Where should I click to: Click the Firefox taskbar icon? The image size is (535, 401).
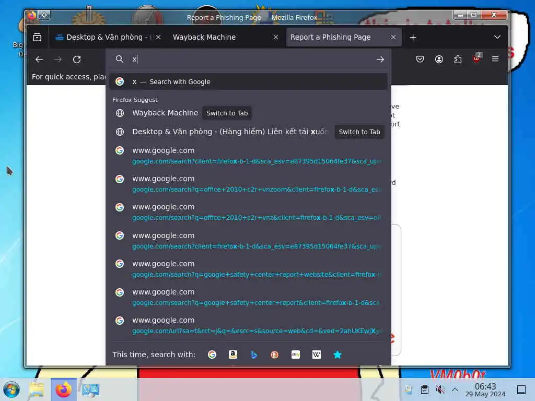(x=64, y=390)
